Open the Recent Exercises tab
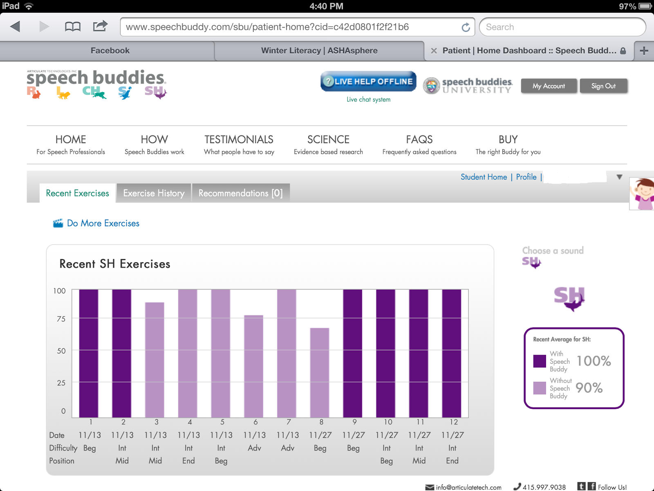 [78, 193]
